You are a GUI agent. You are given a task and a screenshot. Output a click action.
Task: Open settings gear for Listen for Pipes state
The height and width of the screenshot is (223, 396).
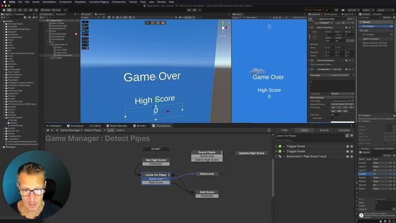coord(351,136)
